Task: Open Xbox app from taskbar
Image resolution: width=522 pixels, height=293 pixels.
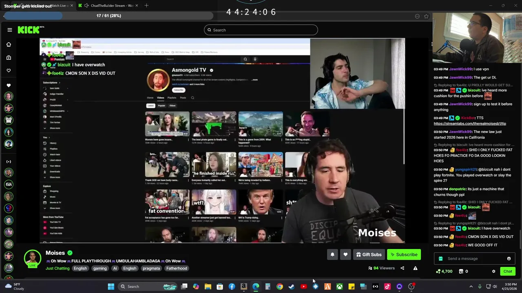Action: 339,286
